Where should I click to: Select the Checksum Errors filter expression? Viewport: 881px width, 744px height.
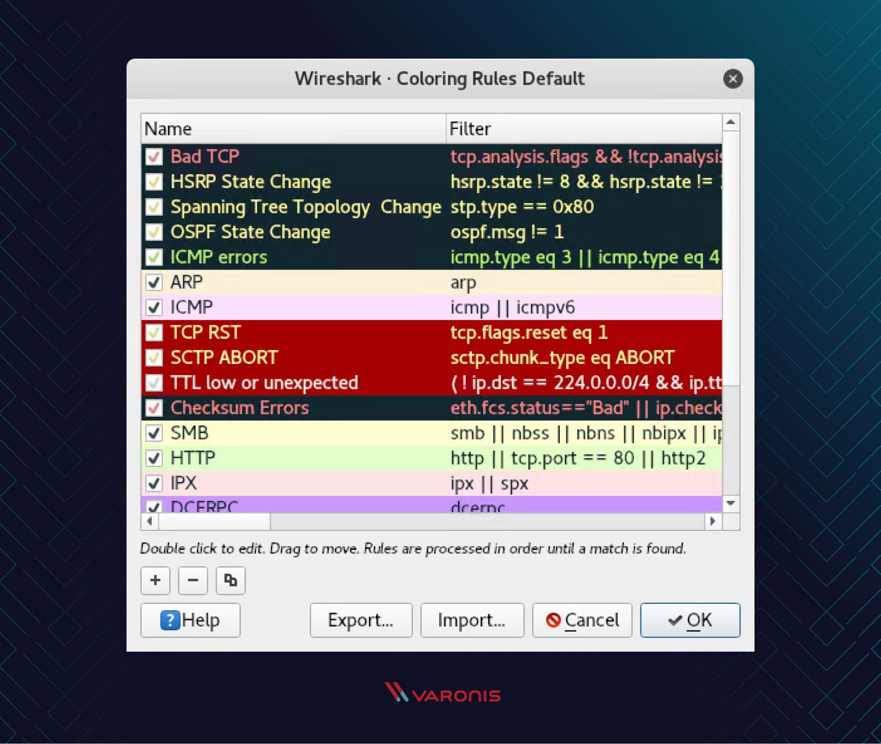(585, 408)
